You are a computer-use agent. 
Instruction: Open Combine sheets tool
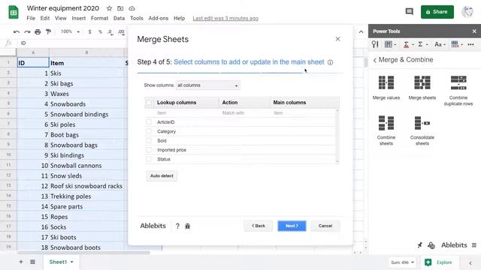click(386, 130)
